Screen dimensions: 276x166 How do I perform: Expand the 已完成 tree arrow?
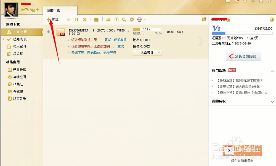(4, 39)
